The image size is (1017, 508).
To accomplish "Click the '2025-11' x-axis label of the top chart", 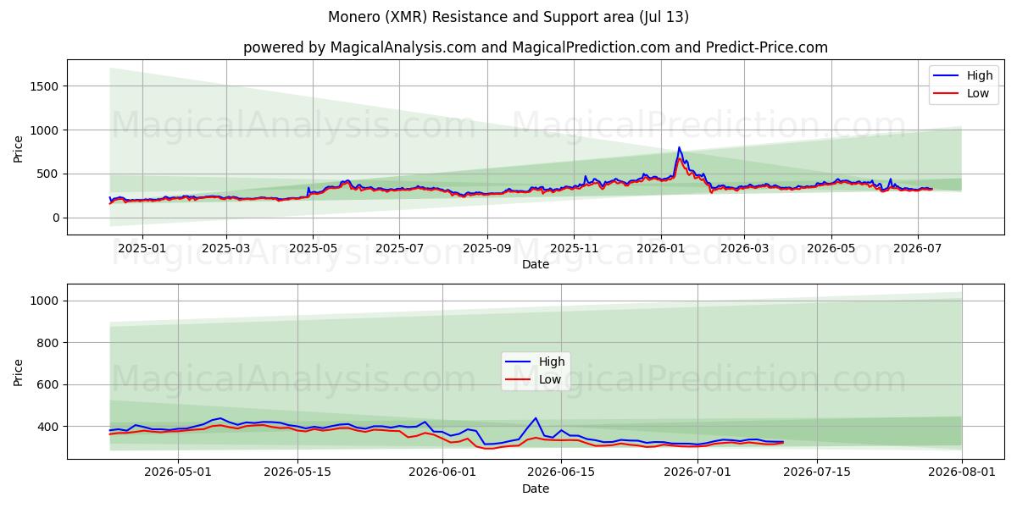I will tap(574, 249).
